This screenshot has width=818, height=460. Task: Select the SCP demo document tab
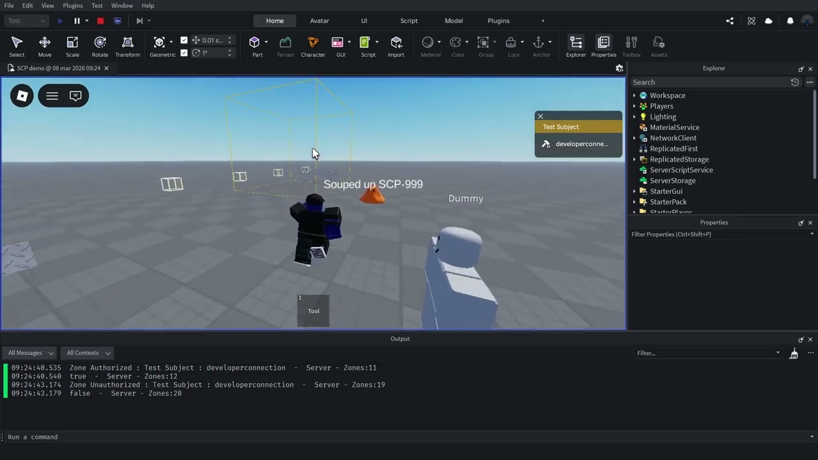tap(58, 68)
